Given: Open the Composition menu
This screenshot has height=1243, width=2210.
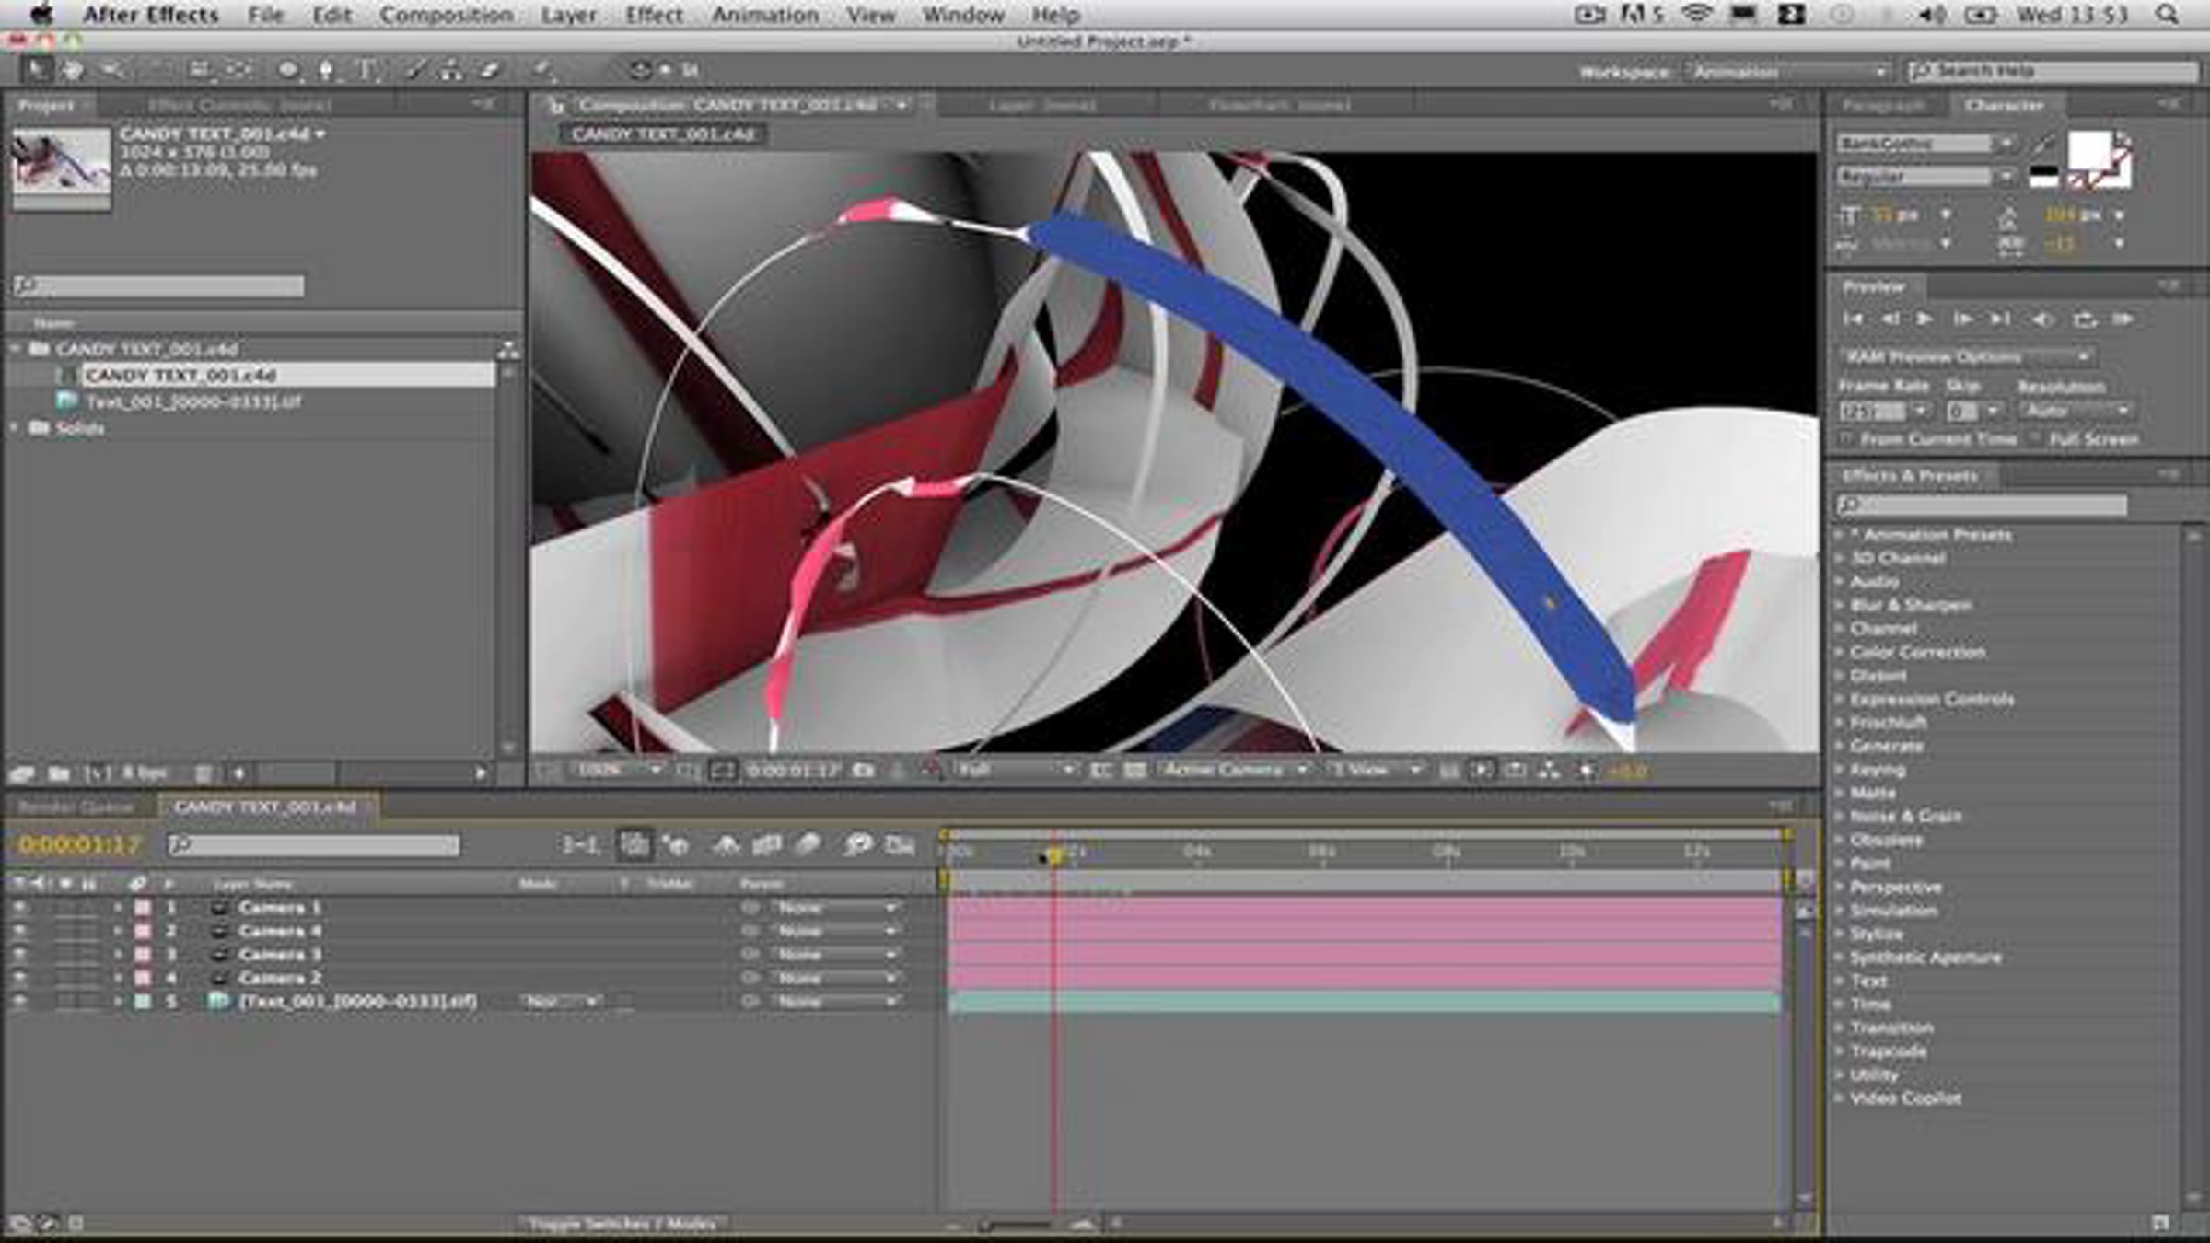Looking at the screenshot, I should coord(447,15).
